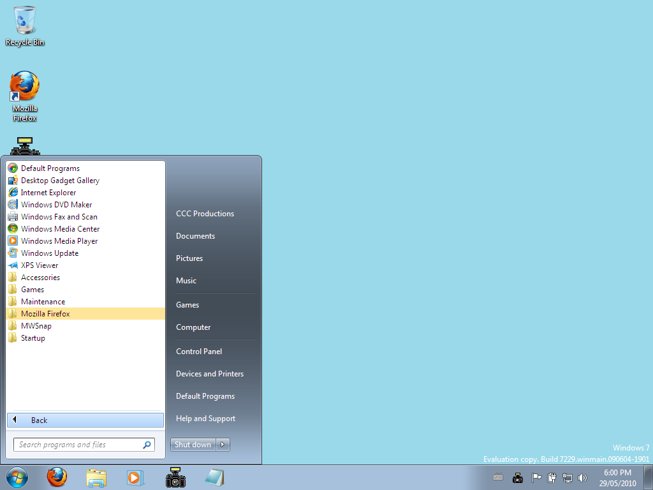Image resolution: width=653 pixels, height=490 pixels.
Task: Click the MWSnap camera taskbar icon
Action: (175, 477)
